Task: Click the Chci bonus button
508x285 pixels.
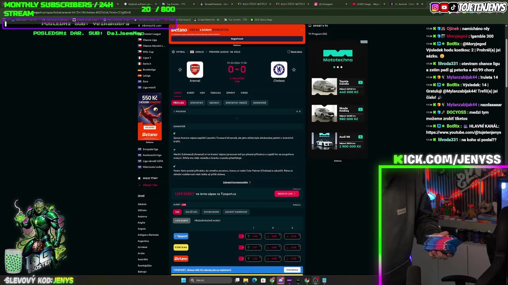Action: (292, 270)
